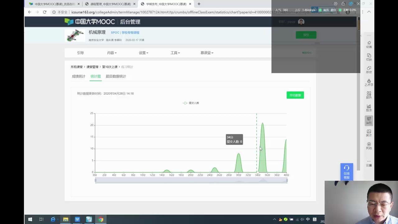
Task: Switch to the 课程管理 browser tab
Action: tap(110, 4)
